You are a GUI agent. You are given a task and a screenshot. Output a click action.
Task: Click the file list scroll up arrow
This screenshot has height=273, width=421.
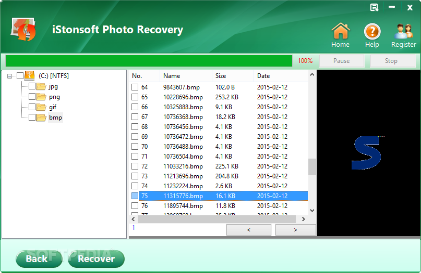pyautogui.click(x=312, y=75)
